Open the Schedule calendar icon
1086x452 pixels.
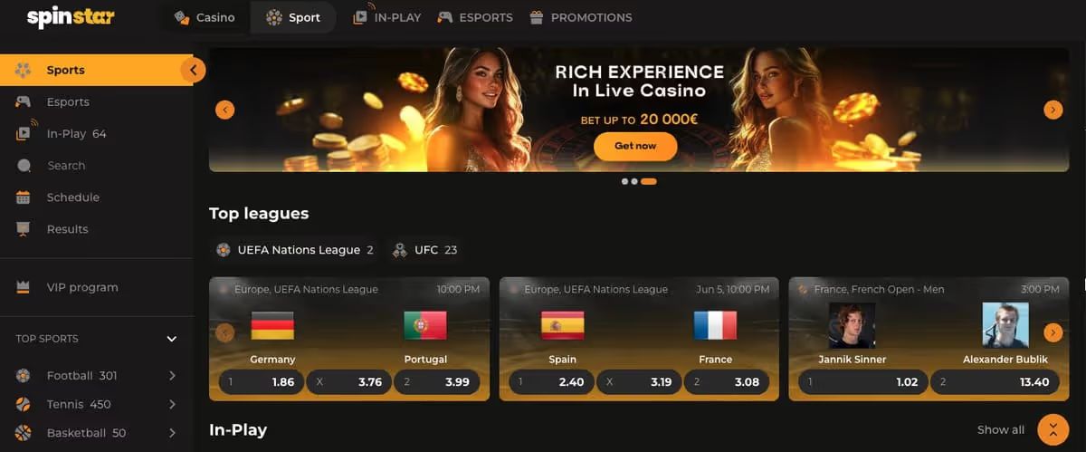click(x=24, y=197)
